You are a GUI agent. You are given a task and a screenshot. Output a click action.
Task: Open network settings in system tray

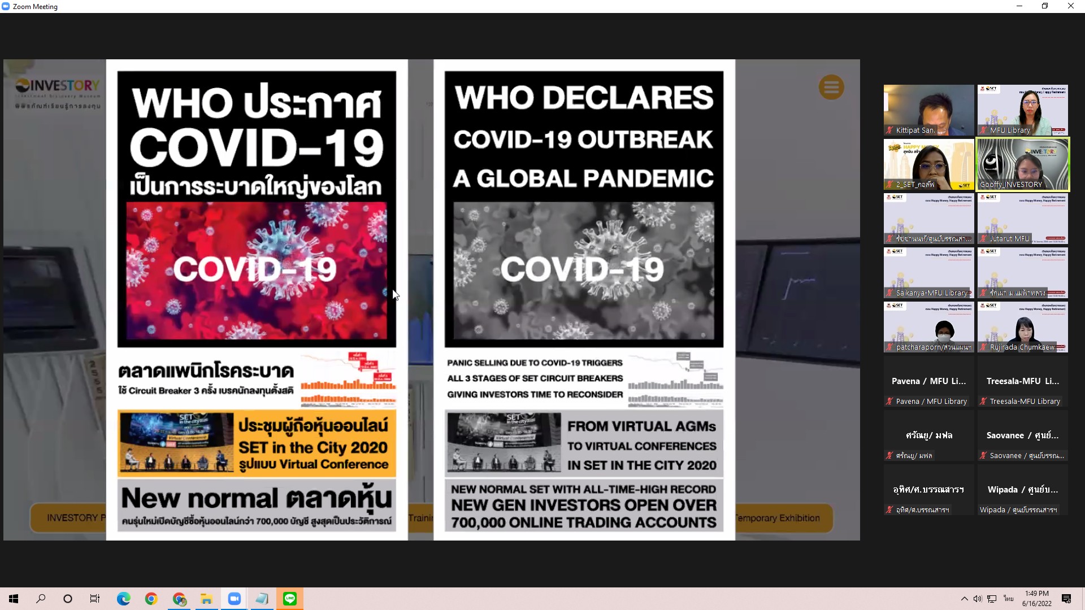coord(992,599)
